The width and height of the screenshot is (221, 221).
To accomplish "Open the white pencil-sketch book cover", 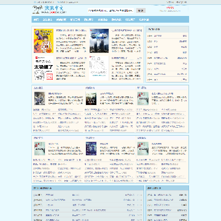I will (x=99, y=68).
